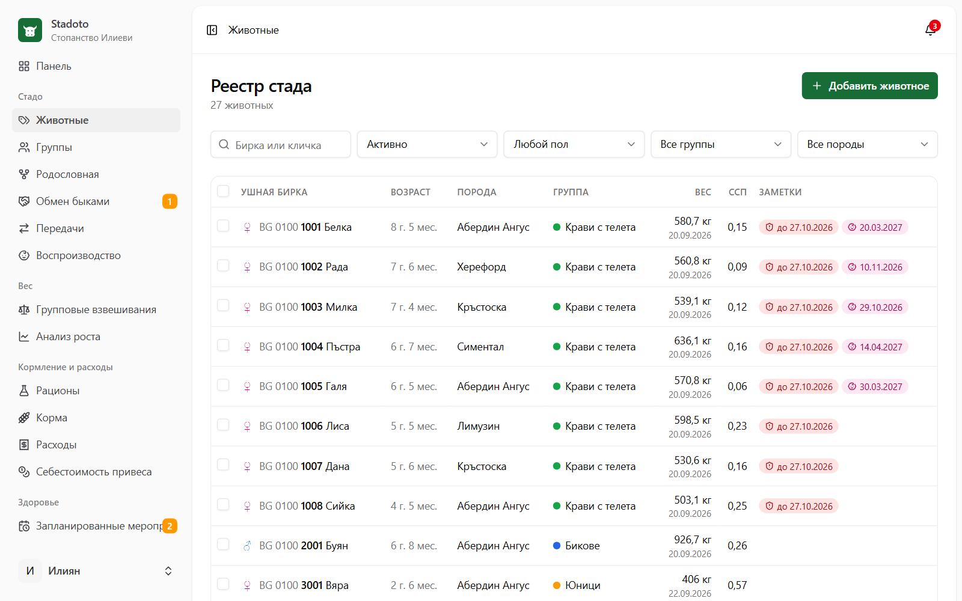The width and height of the screenshot is (962, 601).
Task: Select checkbox for BG 0100 1004 Пъстра
Action: point(223,346)
